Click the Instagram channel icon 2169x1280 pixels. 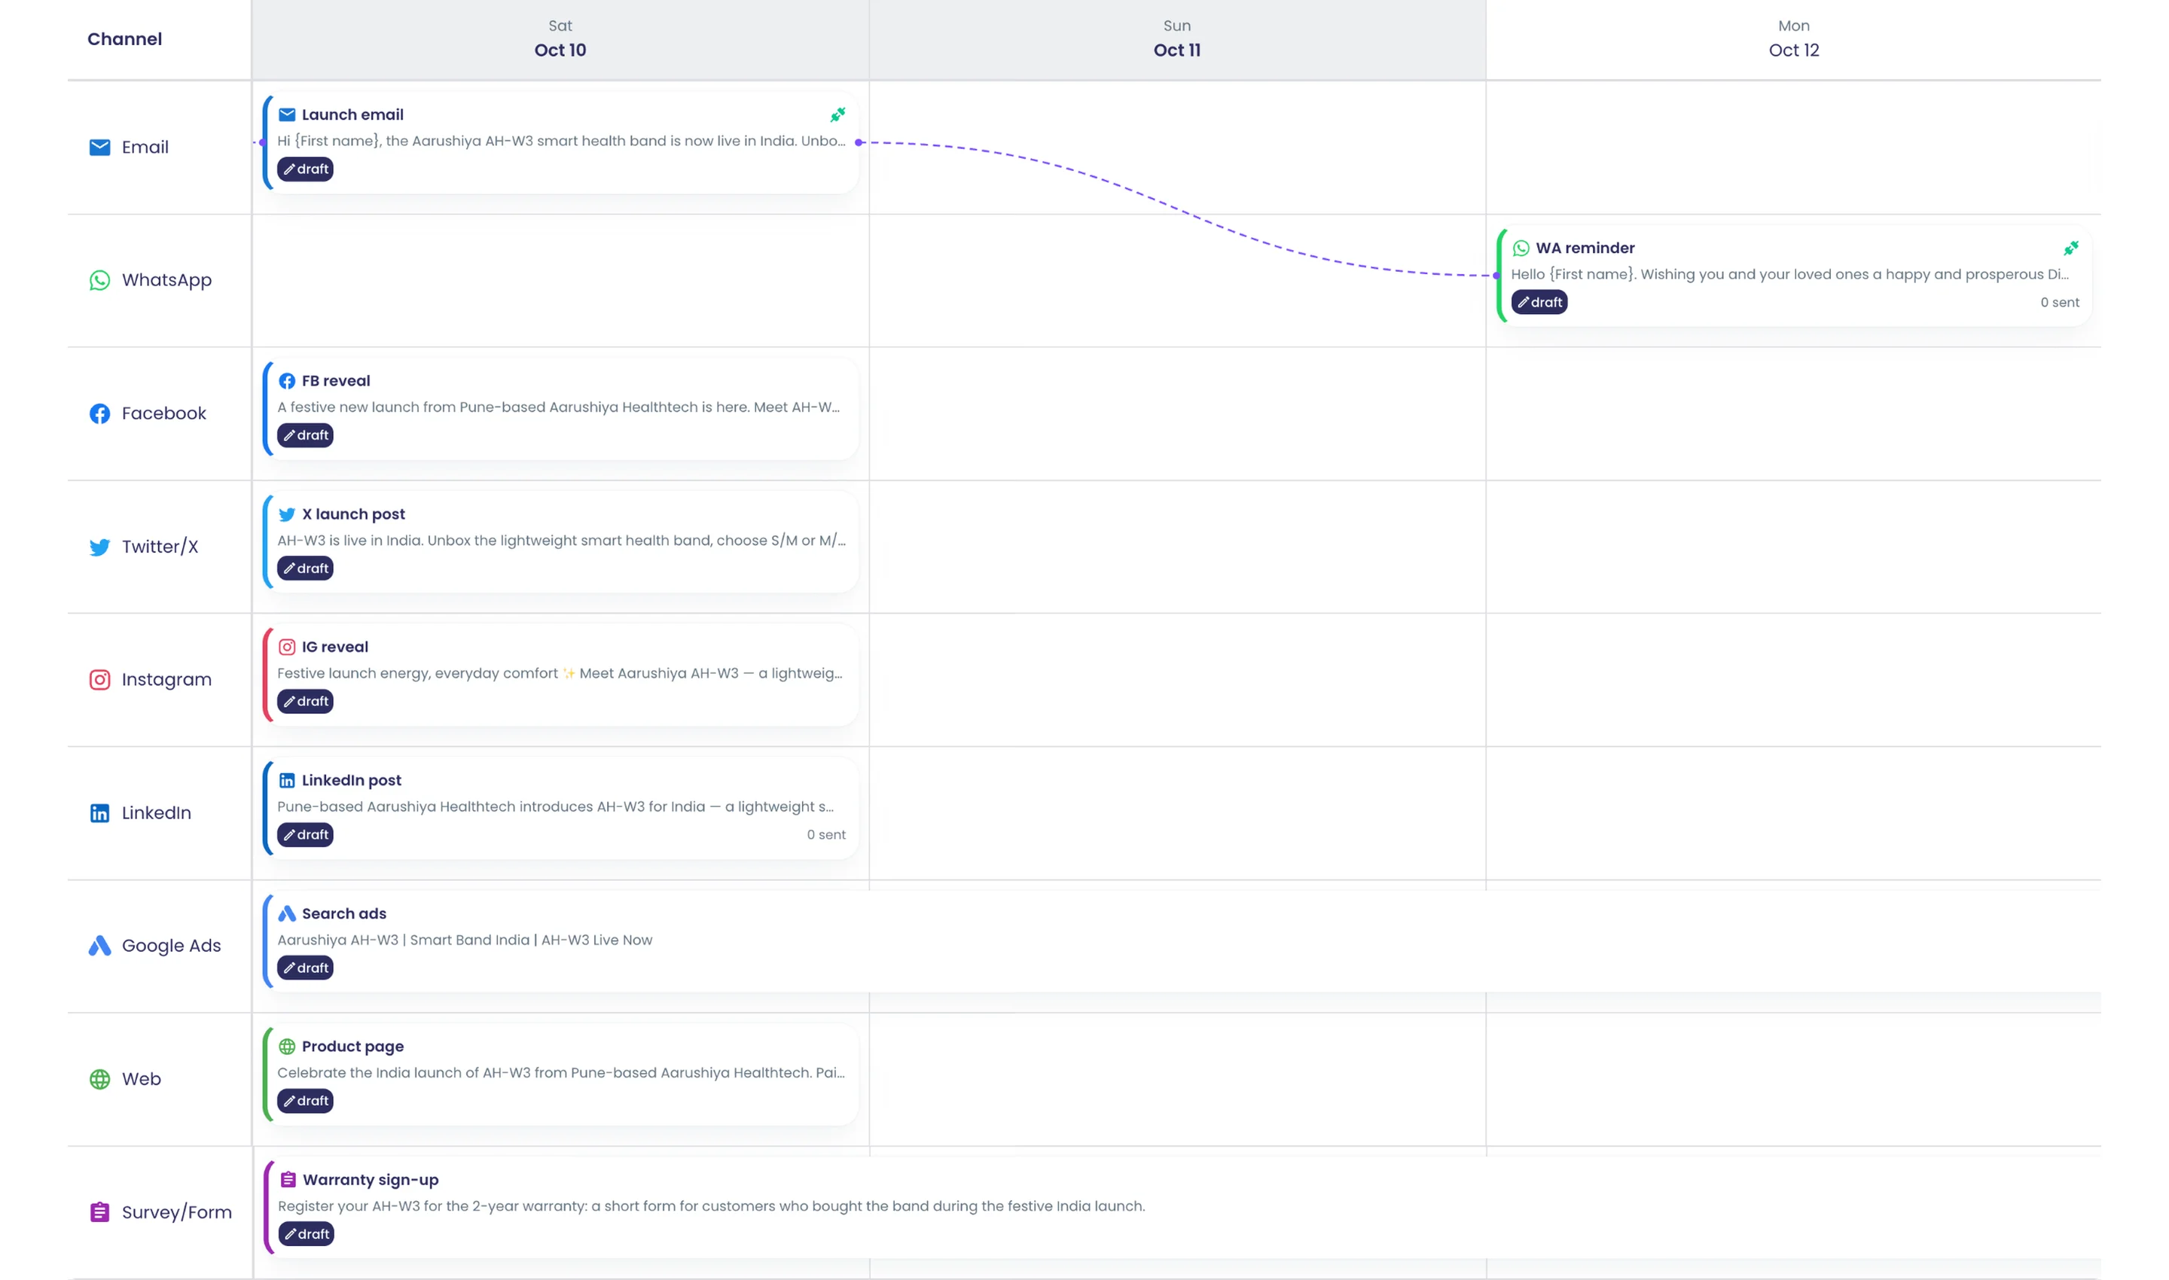[100, 680]
